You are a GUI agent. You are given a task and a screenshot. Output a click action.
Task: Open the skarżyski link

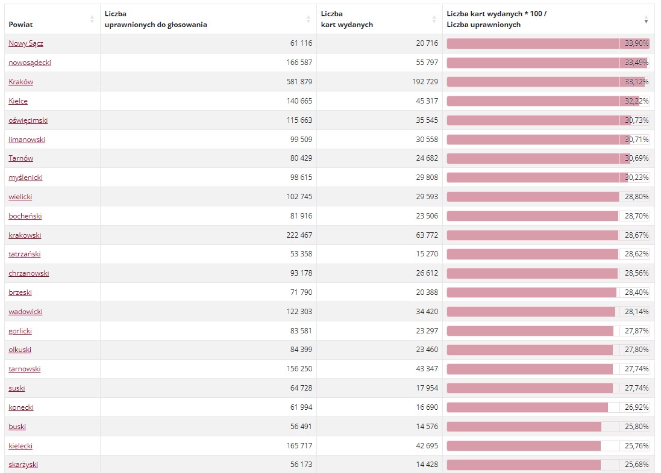(x=23, y=464)
